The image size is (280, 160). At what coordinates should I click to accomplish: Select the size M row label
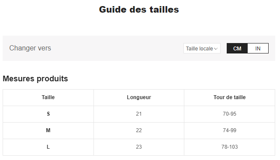click(48, 130)
